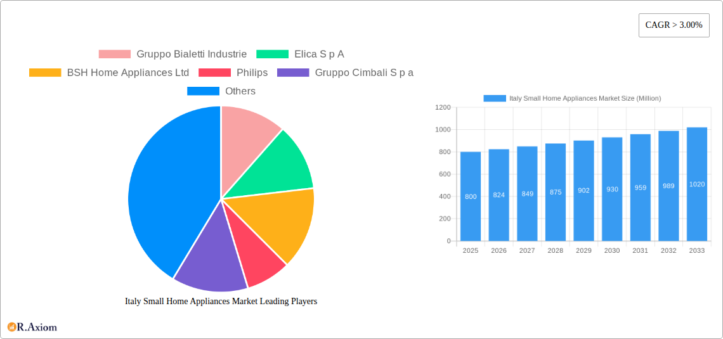Click the BSH Home Appliances Ltd legend label

(128, 73)
